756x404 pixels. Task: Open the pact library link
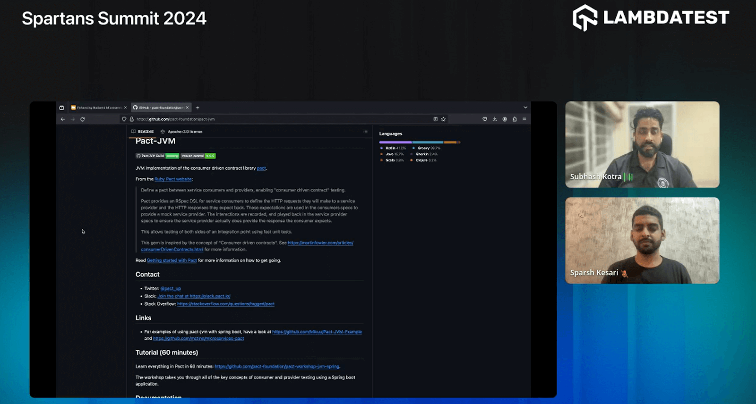pyautogui.click(x=261, y=168)
